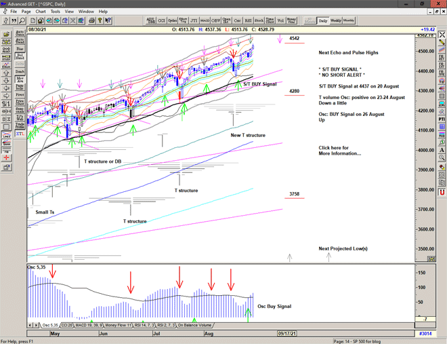
Task: Click the 'Click here for More Information' link
Action: 340,151
